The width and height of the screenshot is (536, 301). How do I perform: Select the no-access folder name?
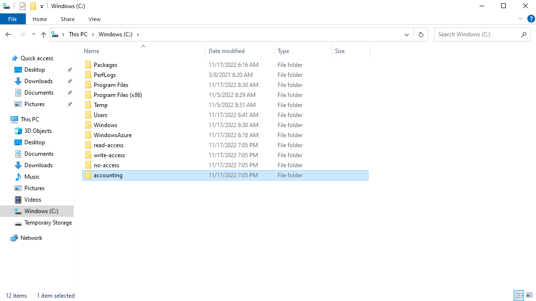tap(106, 165)
